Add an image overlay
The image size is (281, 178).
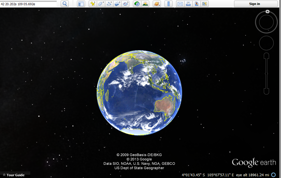coord(117,4)
